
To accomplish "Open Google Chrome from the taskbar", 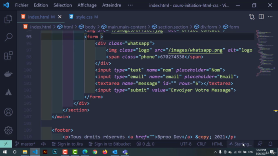I will tap(95, 152).
